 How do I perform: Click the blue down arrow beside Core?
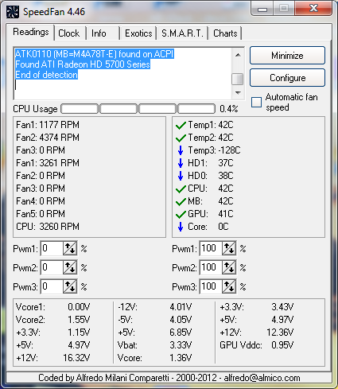pyautogui.click(x=181, y=227)
